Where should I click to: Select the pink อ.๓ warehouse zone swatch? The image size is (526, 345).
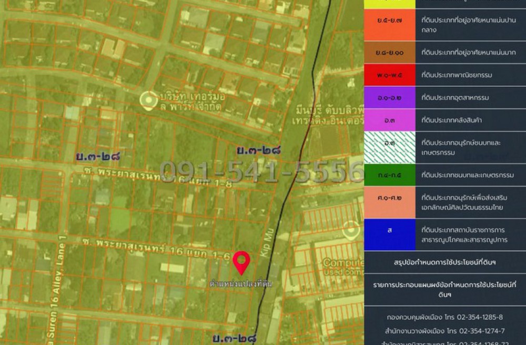click(x=389, y=120)
